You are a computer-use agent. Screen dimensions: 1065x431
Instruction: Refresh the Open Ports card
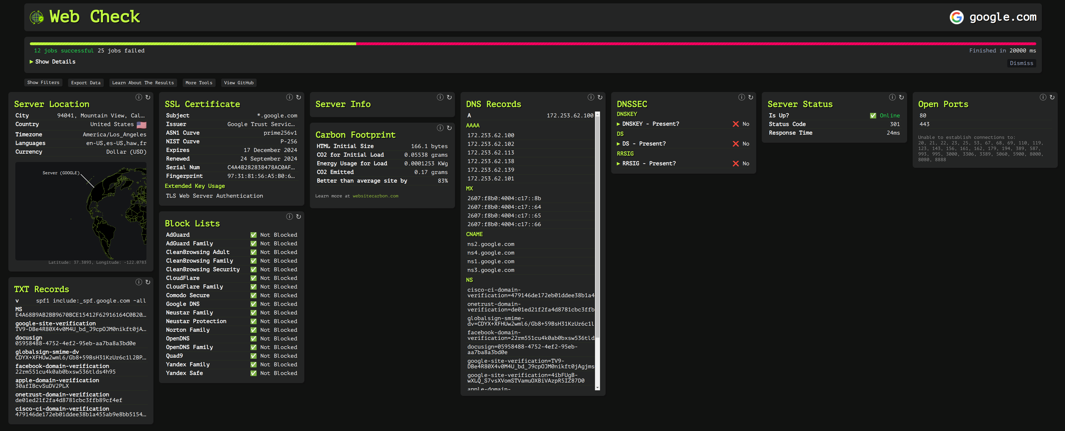tap(1052, 97)
